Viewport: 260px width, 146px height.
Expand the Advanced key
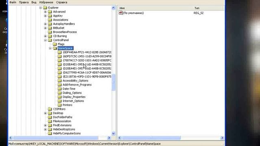pos(45,12)
